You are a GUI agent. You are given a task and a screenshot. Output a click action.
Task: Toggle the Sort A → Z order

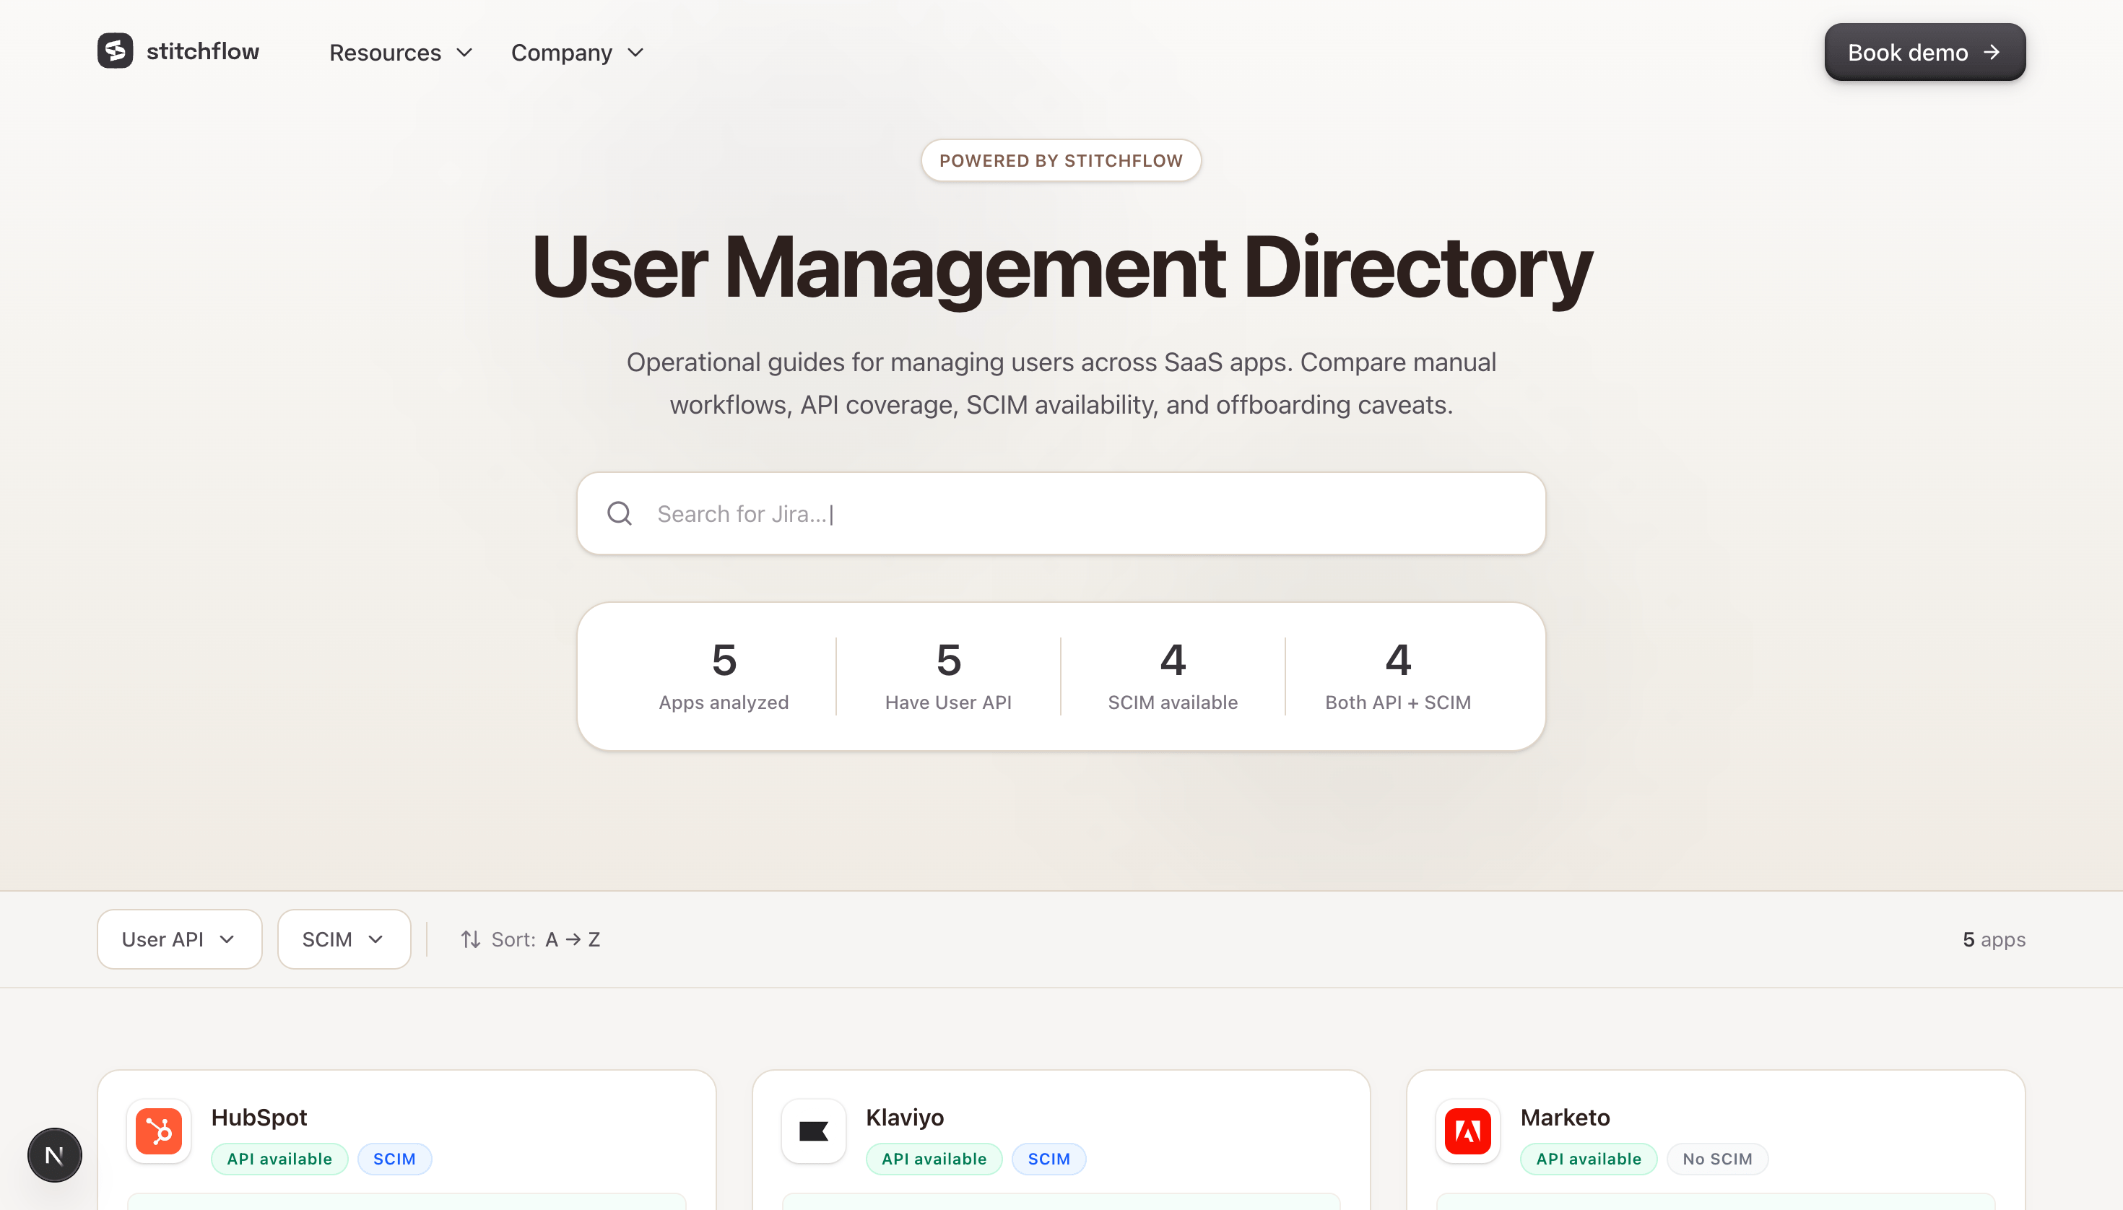[530, 939]
